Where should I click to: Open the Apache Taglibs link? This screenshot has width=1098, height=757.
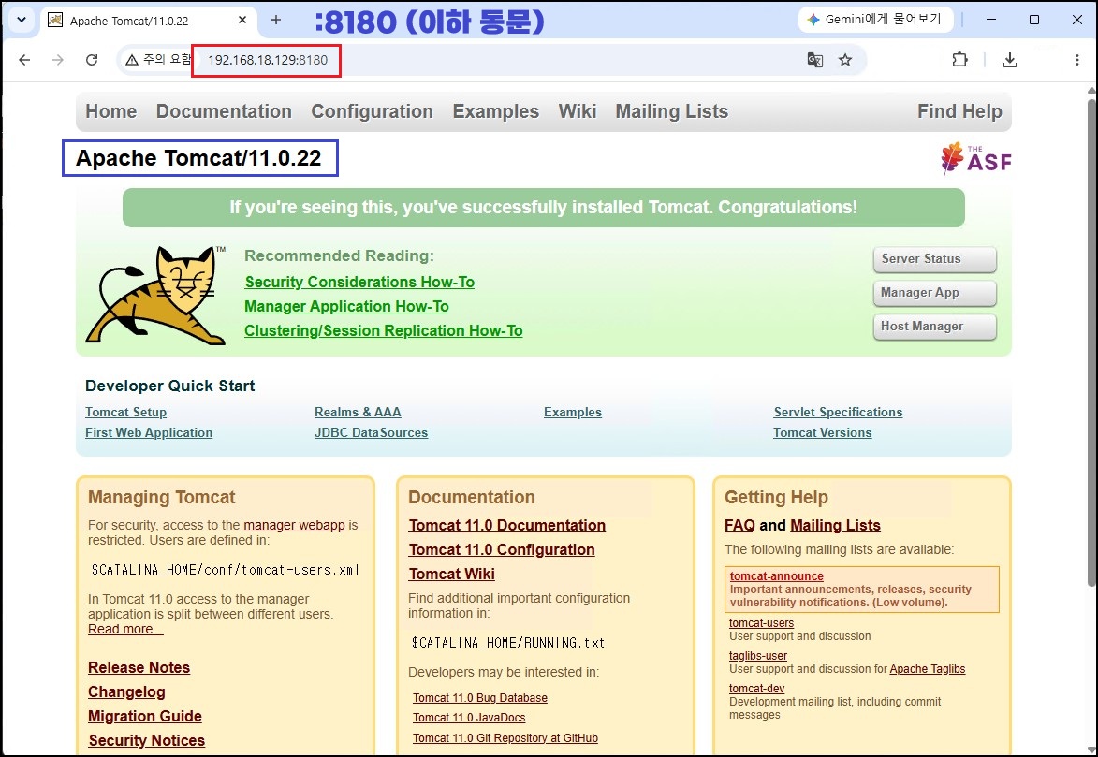pyautogui.click(x=927, y=669)
